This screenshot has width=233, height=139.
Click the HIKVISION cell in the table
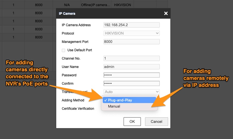click(x=122, y=5)
